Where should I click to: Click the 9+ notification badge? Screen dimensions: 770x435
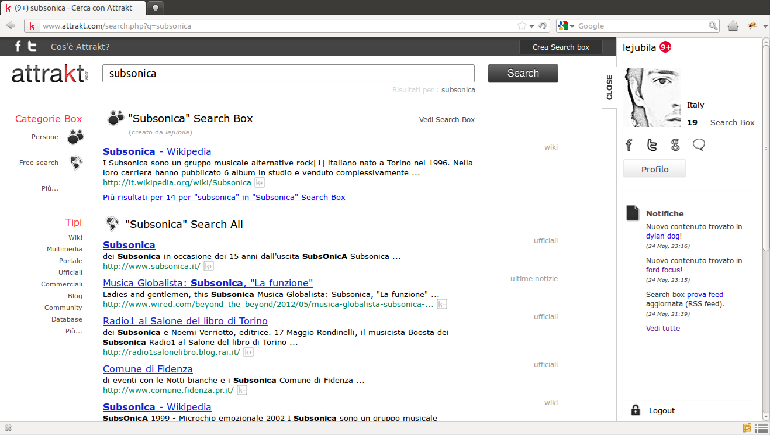[x=665, y=47]
